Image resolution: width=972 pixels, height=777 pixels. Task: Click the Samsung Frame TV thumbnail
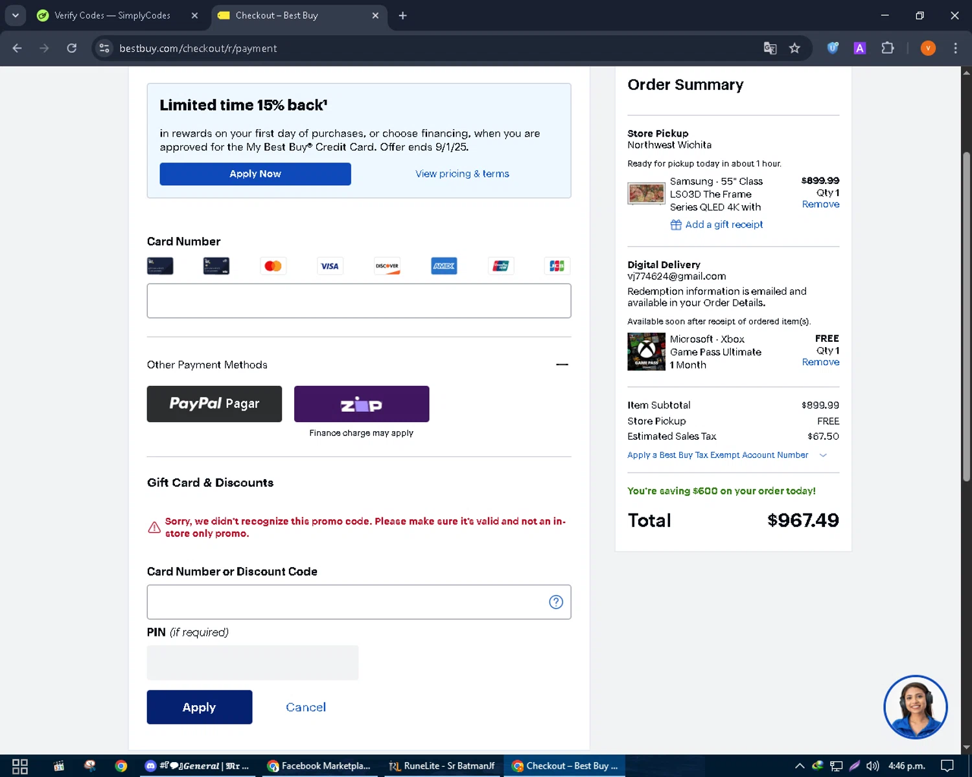tap(646, 194)
